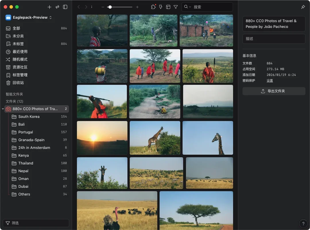Viewport: 310px width, 230px height.
Task: Click the 设置 password protection link
Action: click(x=270, y=81)
